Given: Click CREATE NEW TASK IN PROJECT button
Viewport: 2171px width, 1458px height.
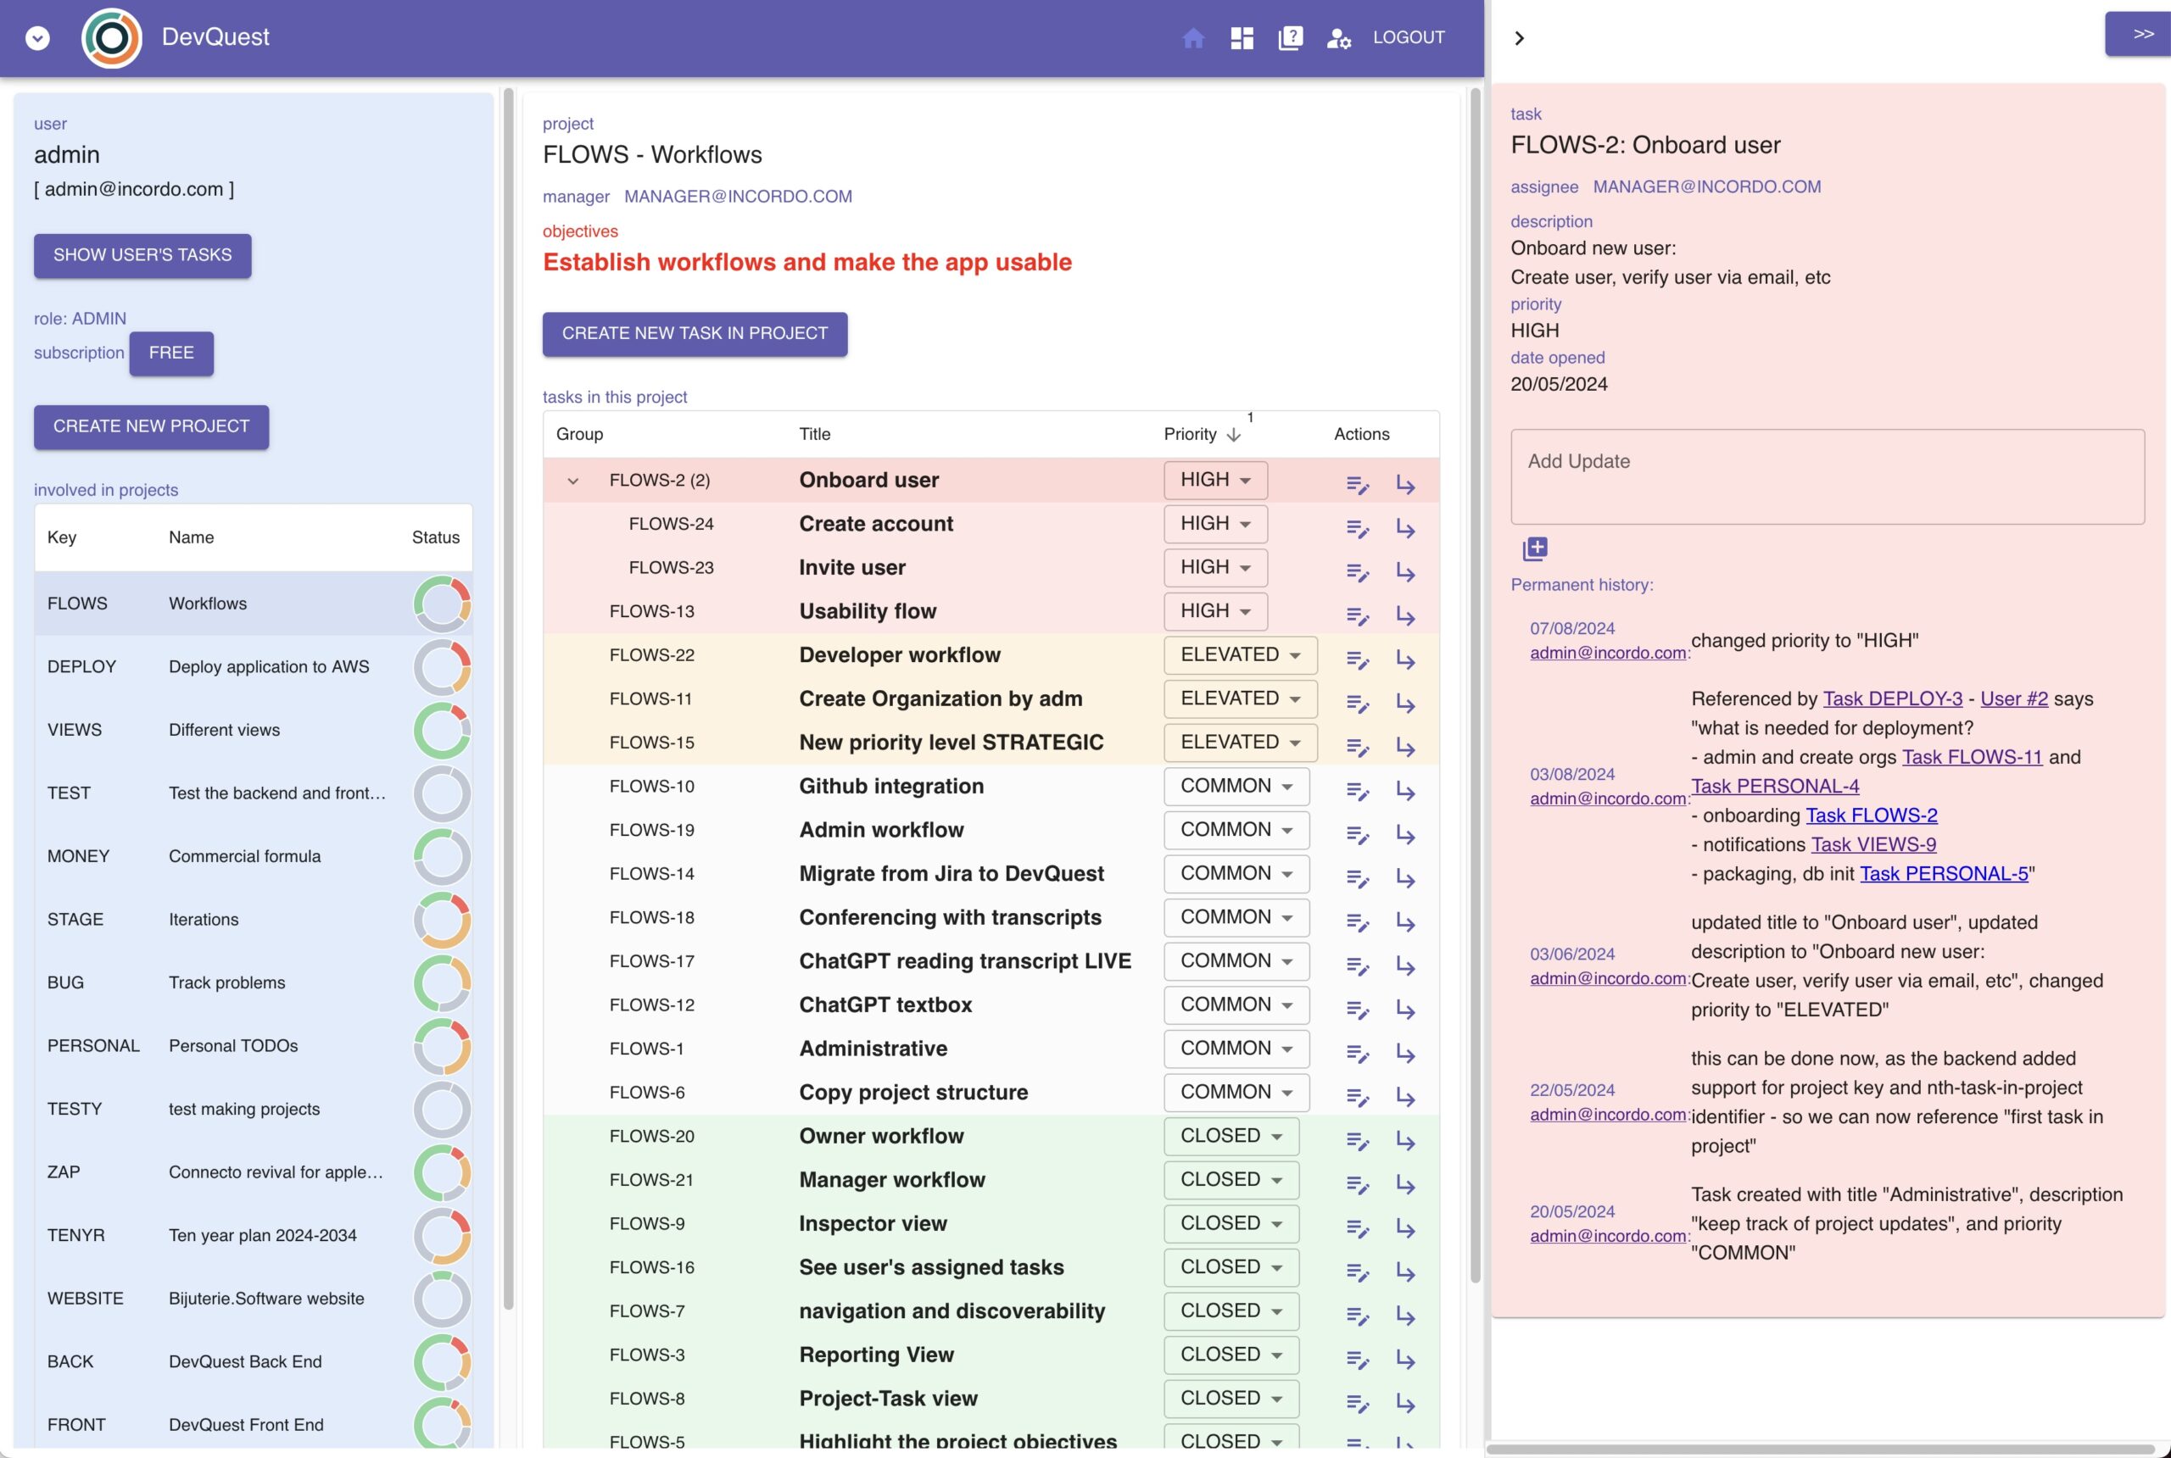Looking at the screenshot, I should [695, 334].
